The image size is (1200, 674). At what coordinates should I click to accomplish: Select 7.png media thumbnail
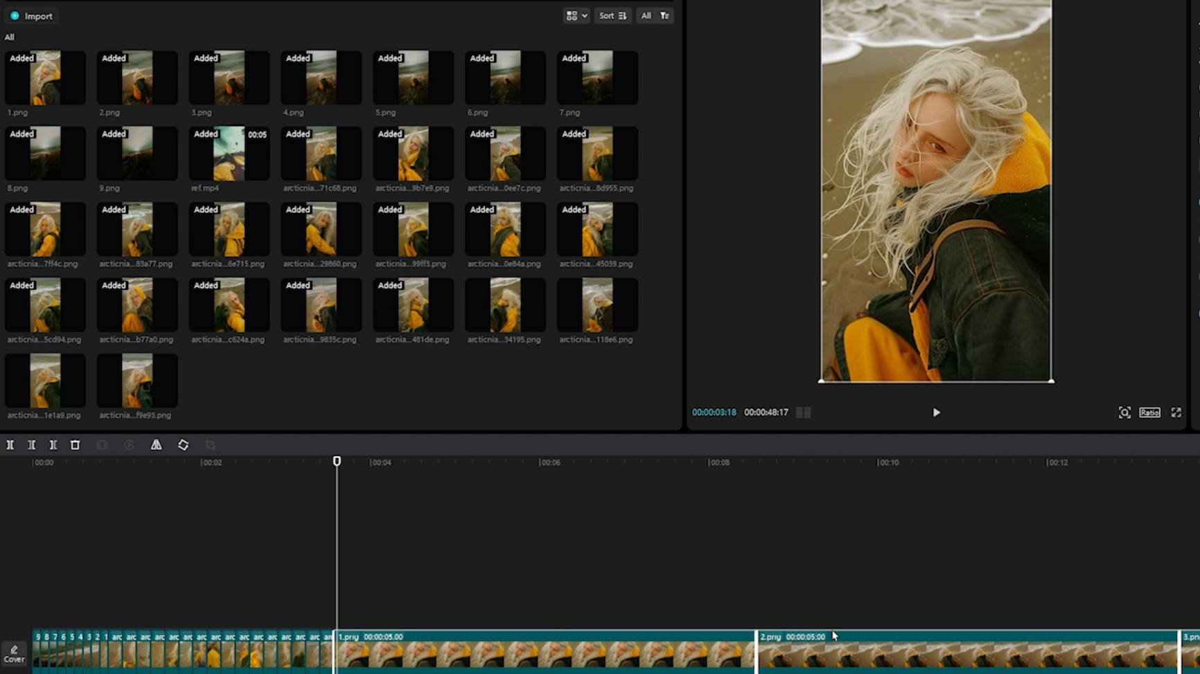[x=597, y=78]
